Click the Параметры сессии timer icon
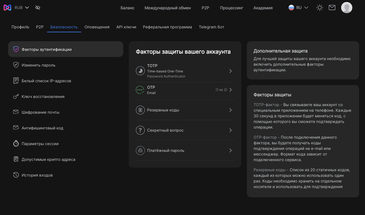This screenshot has height=215, width=365. pyautogui.click(x=16, y=144)
